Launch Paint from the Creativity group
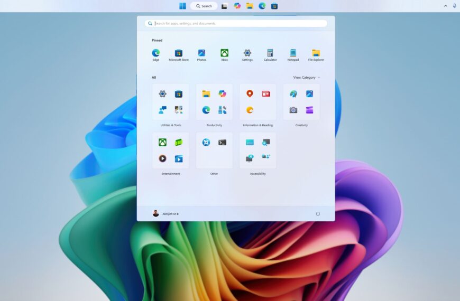Viewport: 460px width, 301px height. coord(293,94)
